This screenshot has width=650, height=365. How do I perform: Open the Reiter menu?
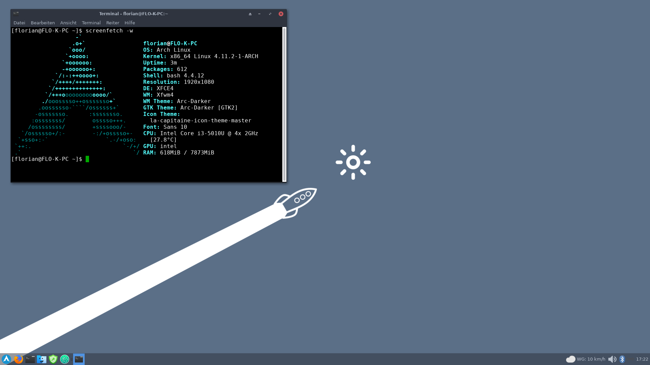(112, 23)
